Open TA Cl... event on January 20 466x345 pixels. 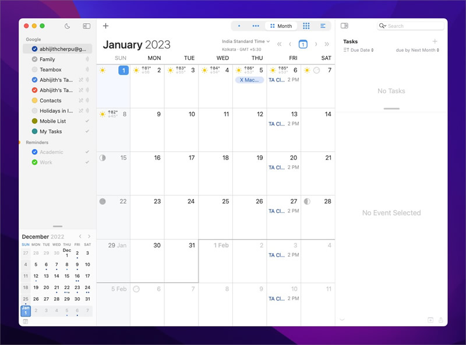[x=284, y=168]
